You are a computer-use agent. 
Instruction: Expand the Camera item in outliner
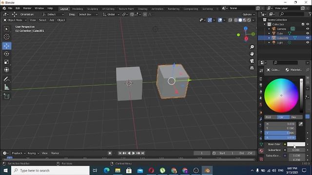tap(269, 29)
